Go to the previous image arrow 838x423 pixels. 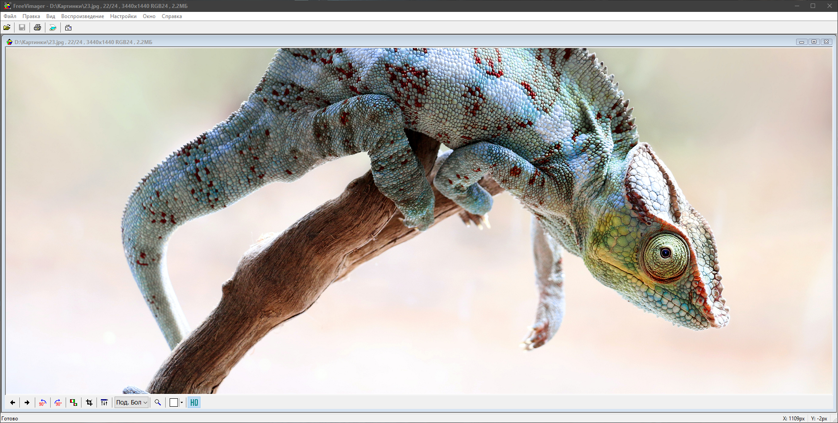pyautogui.click(x=12, y=402)
